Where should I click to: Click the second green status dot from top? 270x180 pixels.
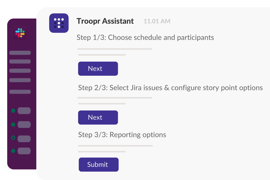coord(13,124)
